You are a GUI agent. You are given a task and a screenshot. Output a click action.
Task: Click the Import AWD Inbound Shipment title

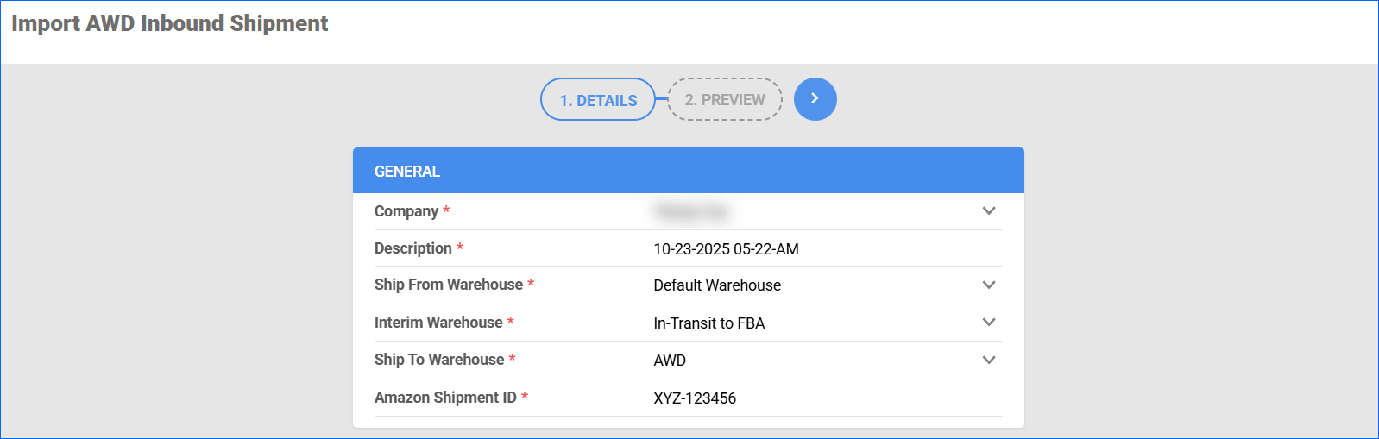[x=170, y=23]
